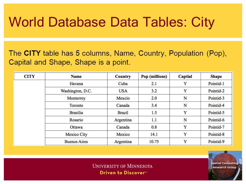
Task: Click population value 1.5
Action: [154, 113]
